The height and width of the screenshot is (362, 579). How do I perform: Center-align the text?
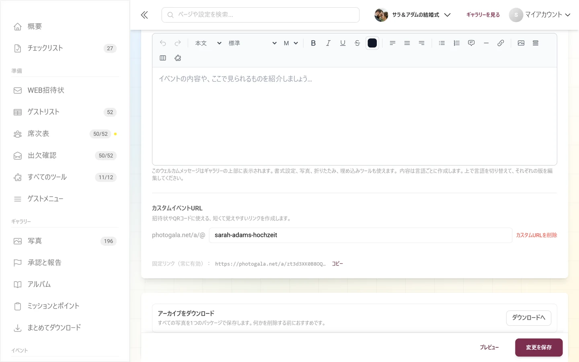click(x=407, y=43)
